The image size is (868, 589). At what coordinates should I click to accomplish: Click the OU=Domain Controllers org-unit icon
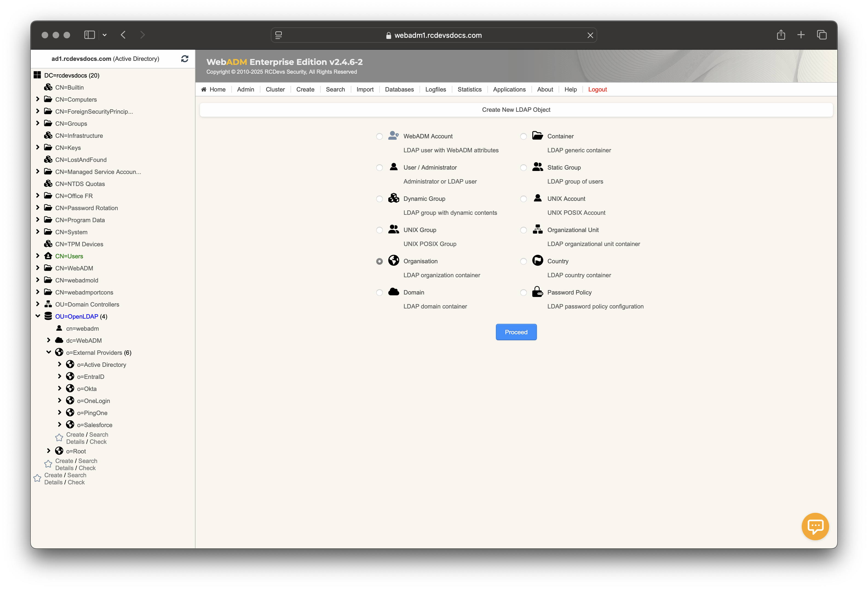tap(48, 304)
